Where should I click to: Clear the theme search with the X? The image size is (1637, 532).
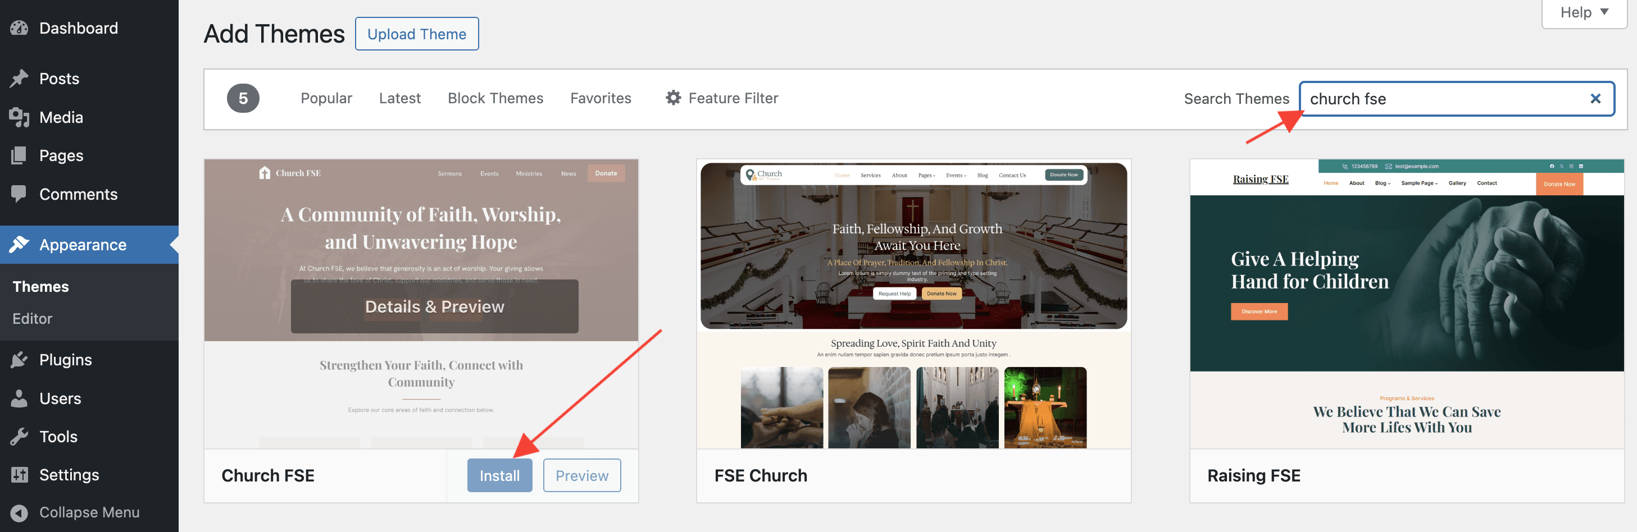[1595, 98]
